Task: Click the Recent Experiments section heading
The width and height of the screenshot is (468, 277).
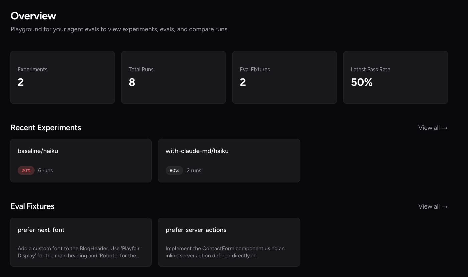Action: coord(46,128)
